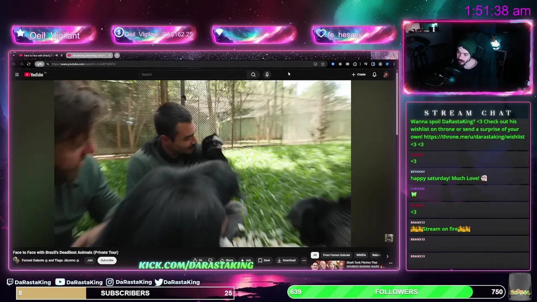Click the fe_hesavy heart follower banner

pyautogui.click(x=354, y=35)
